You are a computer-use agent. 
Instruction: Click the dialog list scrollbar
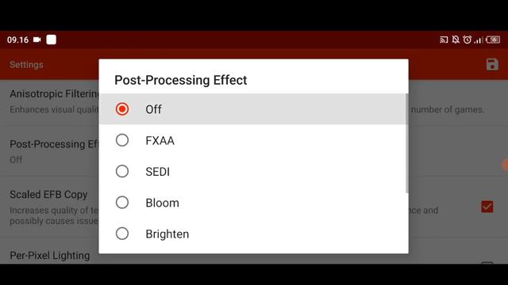point(407,143)
